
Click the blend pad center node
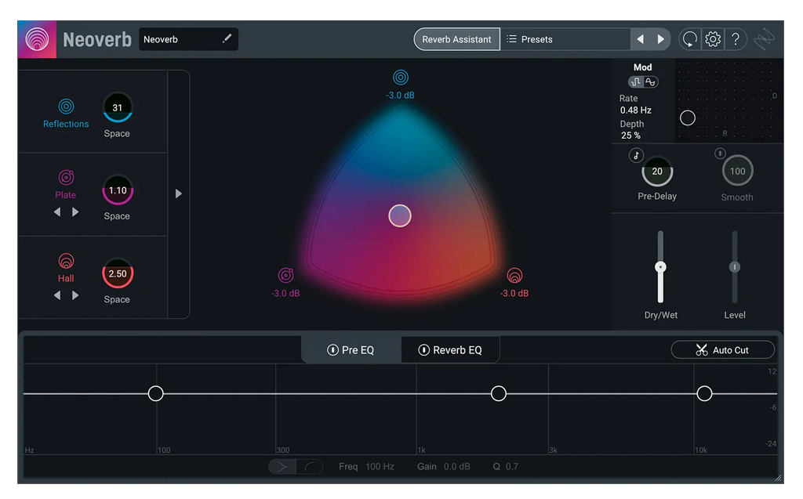399,215
